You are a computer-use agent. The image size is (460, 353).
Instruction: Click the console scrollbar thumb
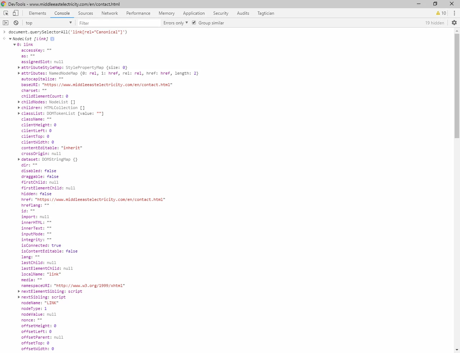pyautogui.click(x=457, y=86)
